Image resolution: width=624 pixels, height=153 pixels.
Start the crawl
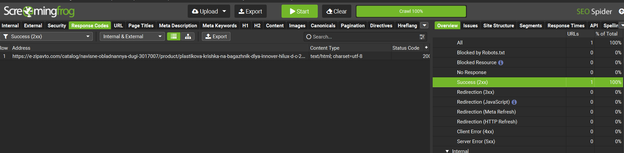click(x=299, y=12)
